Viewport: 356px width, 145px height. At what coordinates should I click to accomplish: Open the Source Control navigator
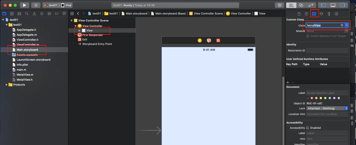[12, 13]
